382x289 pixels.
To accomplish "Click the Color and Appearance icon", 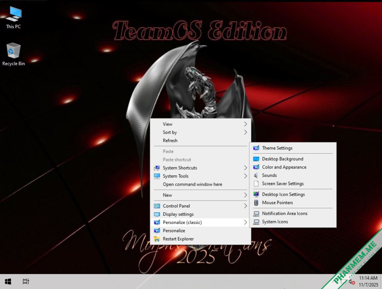I will tap(256, 167).
